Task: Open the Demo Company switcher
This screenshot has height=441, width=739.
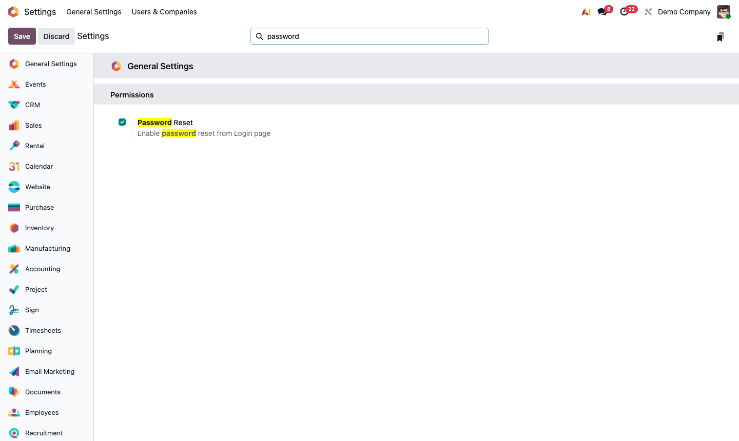Action: pos(684,11)
